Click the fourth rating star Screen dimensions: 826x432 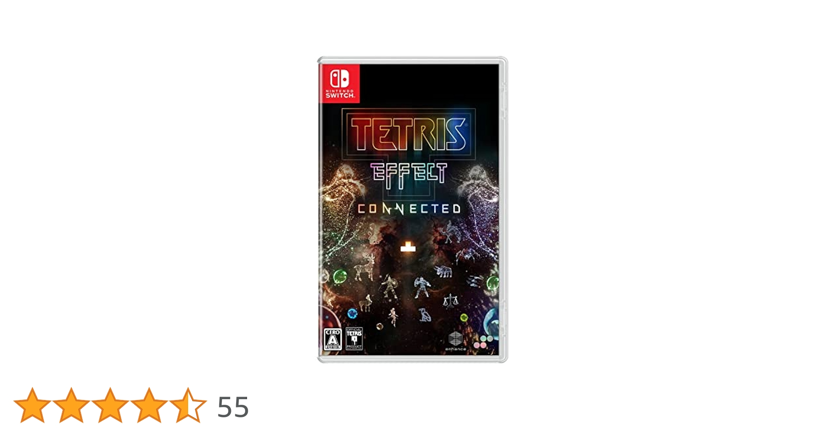(149, 405)
